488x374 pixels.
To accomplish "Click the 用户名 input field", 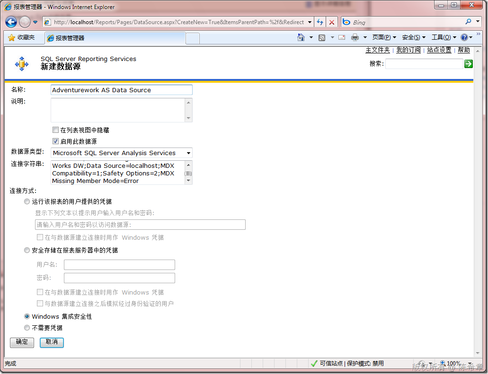I will 119,265.
